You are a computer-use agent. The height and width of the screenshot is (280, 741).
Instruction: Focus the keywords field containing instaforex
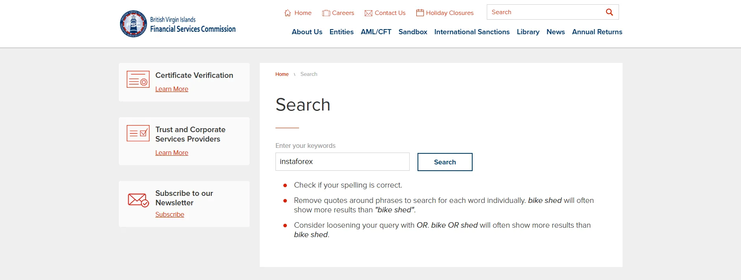(x=342, y=162)
